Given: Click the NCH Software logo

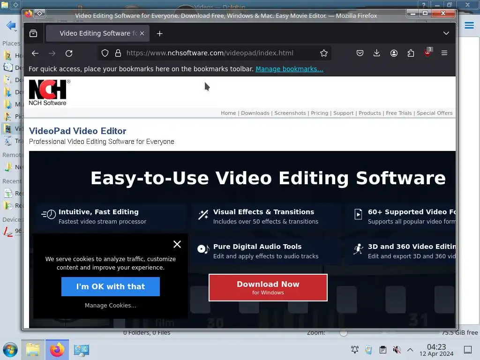Looking at the screenshot, I should pyautogui.click(x=49, y=93).
